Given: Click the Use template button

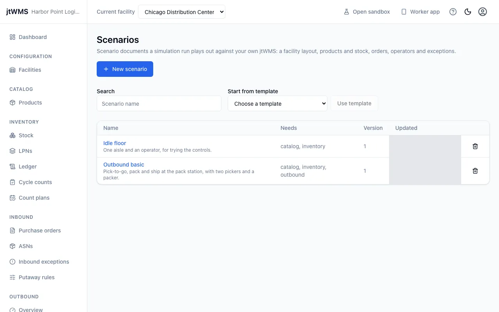Looking at the screenshot, I should click(x=354, y=103).
